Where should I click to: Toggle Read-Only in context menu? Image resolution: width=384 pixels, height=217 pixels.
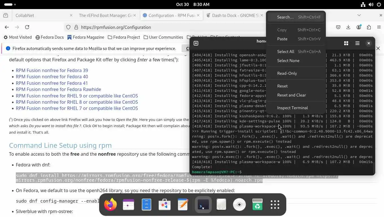tap(296, 73)
